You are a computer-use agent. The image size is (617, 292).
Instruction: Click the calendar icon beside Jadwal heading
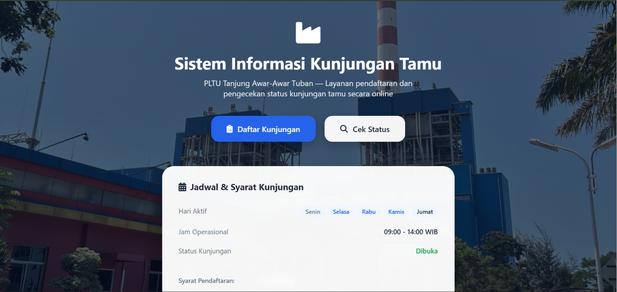coord(183,187)
